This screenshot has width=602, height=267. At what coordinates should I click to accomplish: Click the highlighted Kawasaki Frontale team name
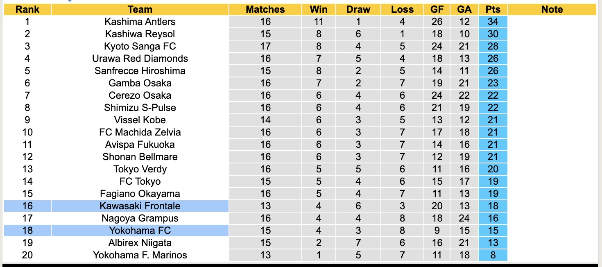(140, 206)
